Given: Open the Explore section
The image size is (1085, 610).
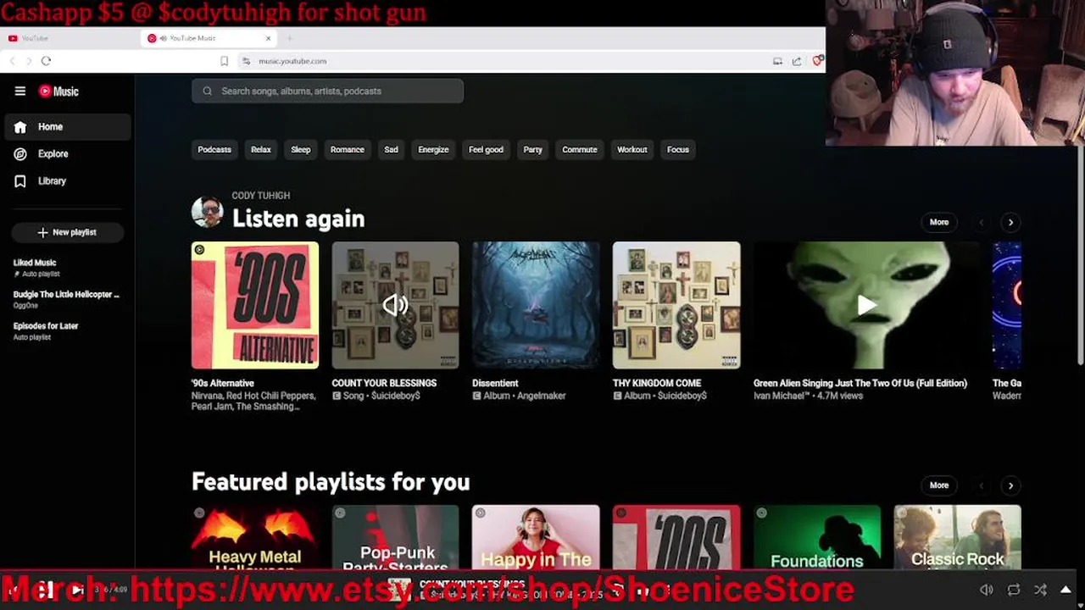Looking at the screenshot, I should pos(68,153).
